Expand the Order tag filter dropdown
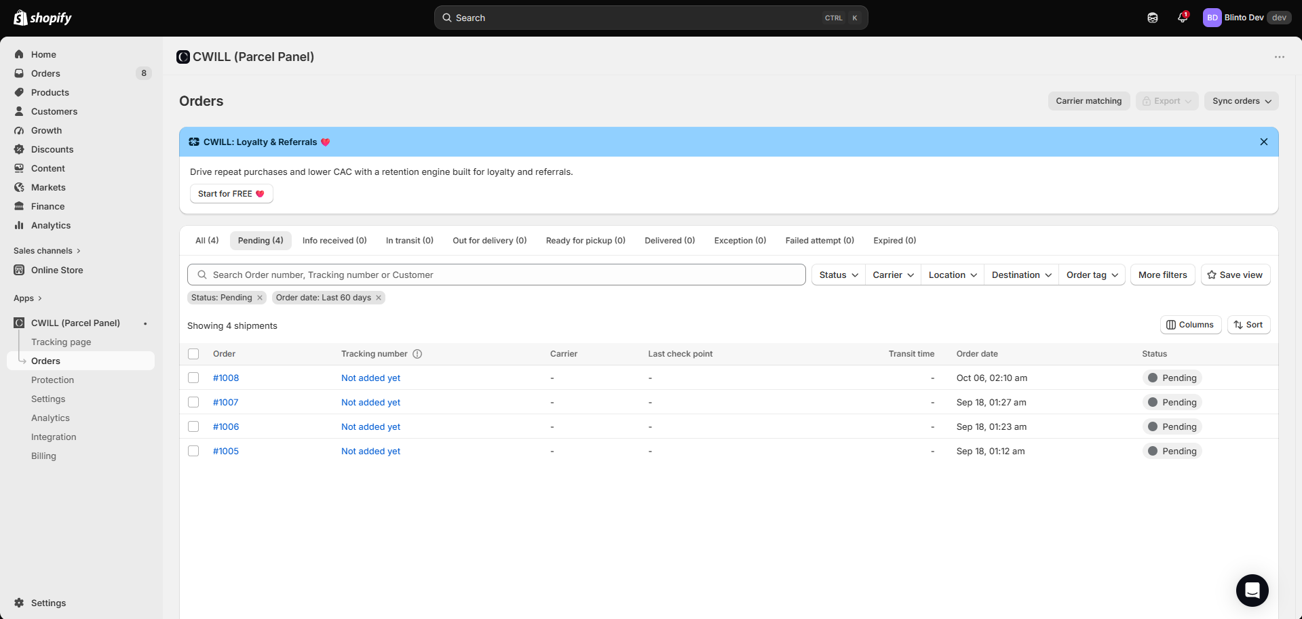Image resolution: width=1302 pixels, height=619 pixels. click(1092, 275)
